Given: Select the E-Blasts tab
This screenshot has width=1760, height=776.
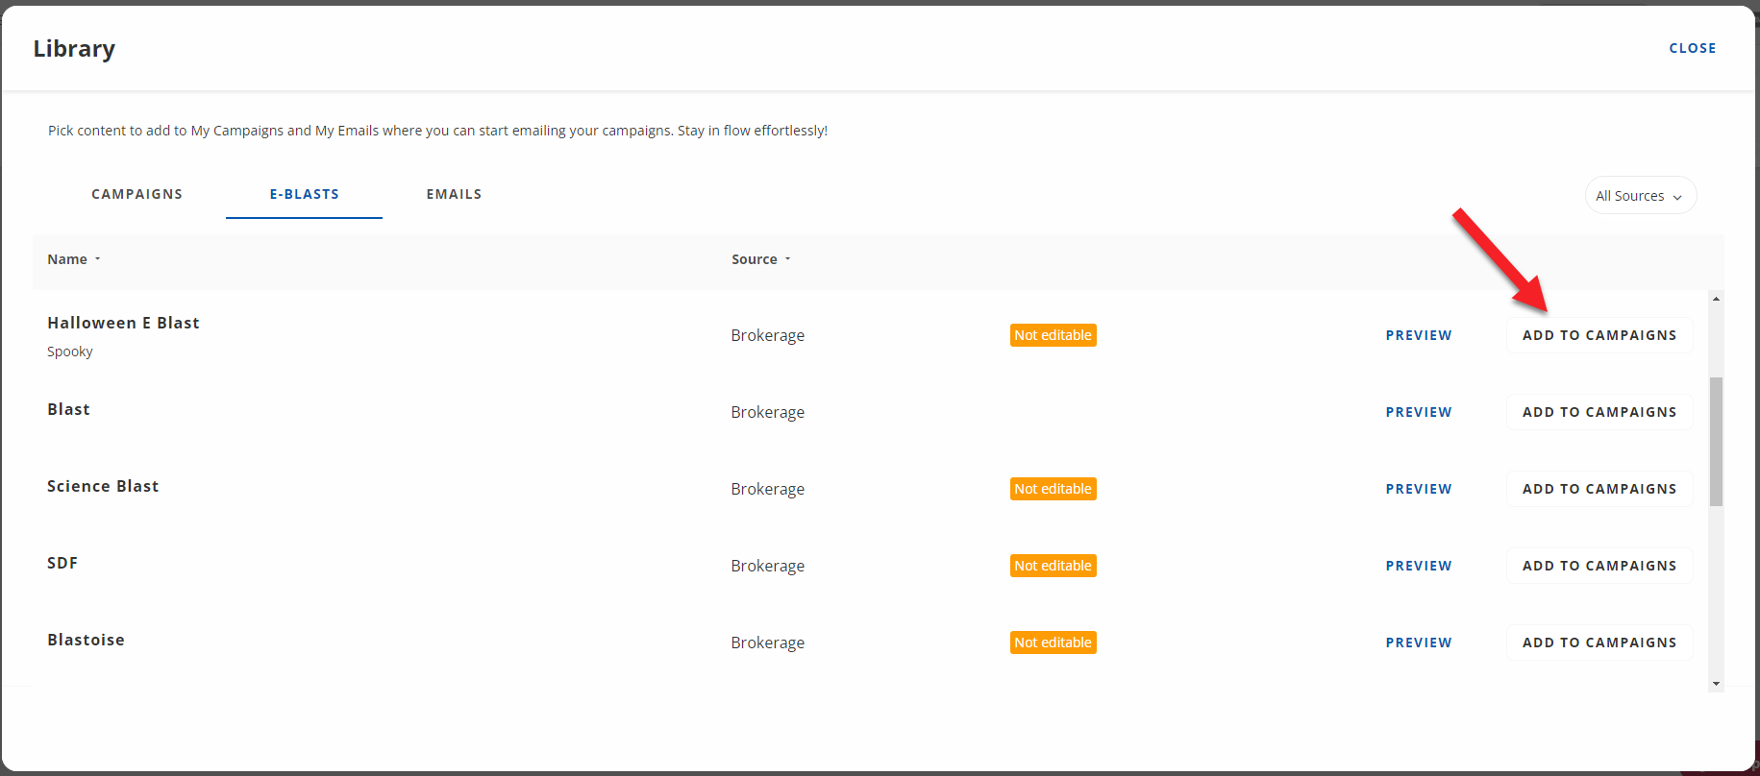Looking at the screenshot, I should pos(304,194).
